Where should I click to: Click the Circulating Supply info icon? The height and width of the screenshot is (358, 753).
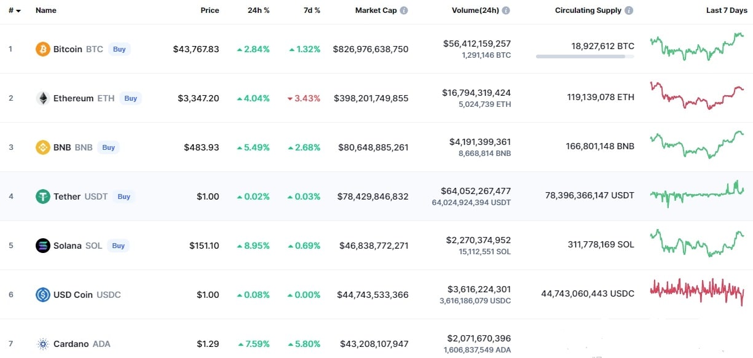(x=629, y=10)
